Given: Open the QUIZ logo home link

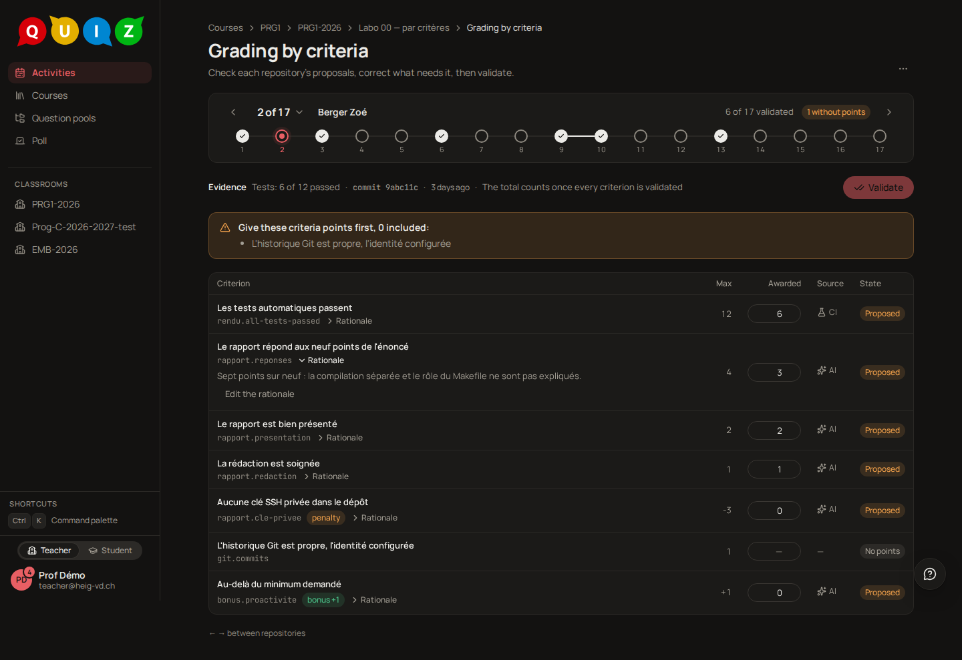Looking at the screenshot, I should (80, 31).
